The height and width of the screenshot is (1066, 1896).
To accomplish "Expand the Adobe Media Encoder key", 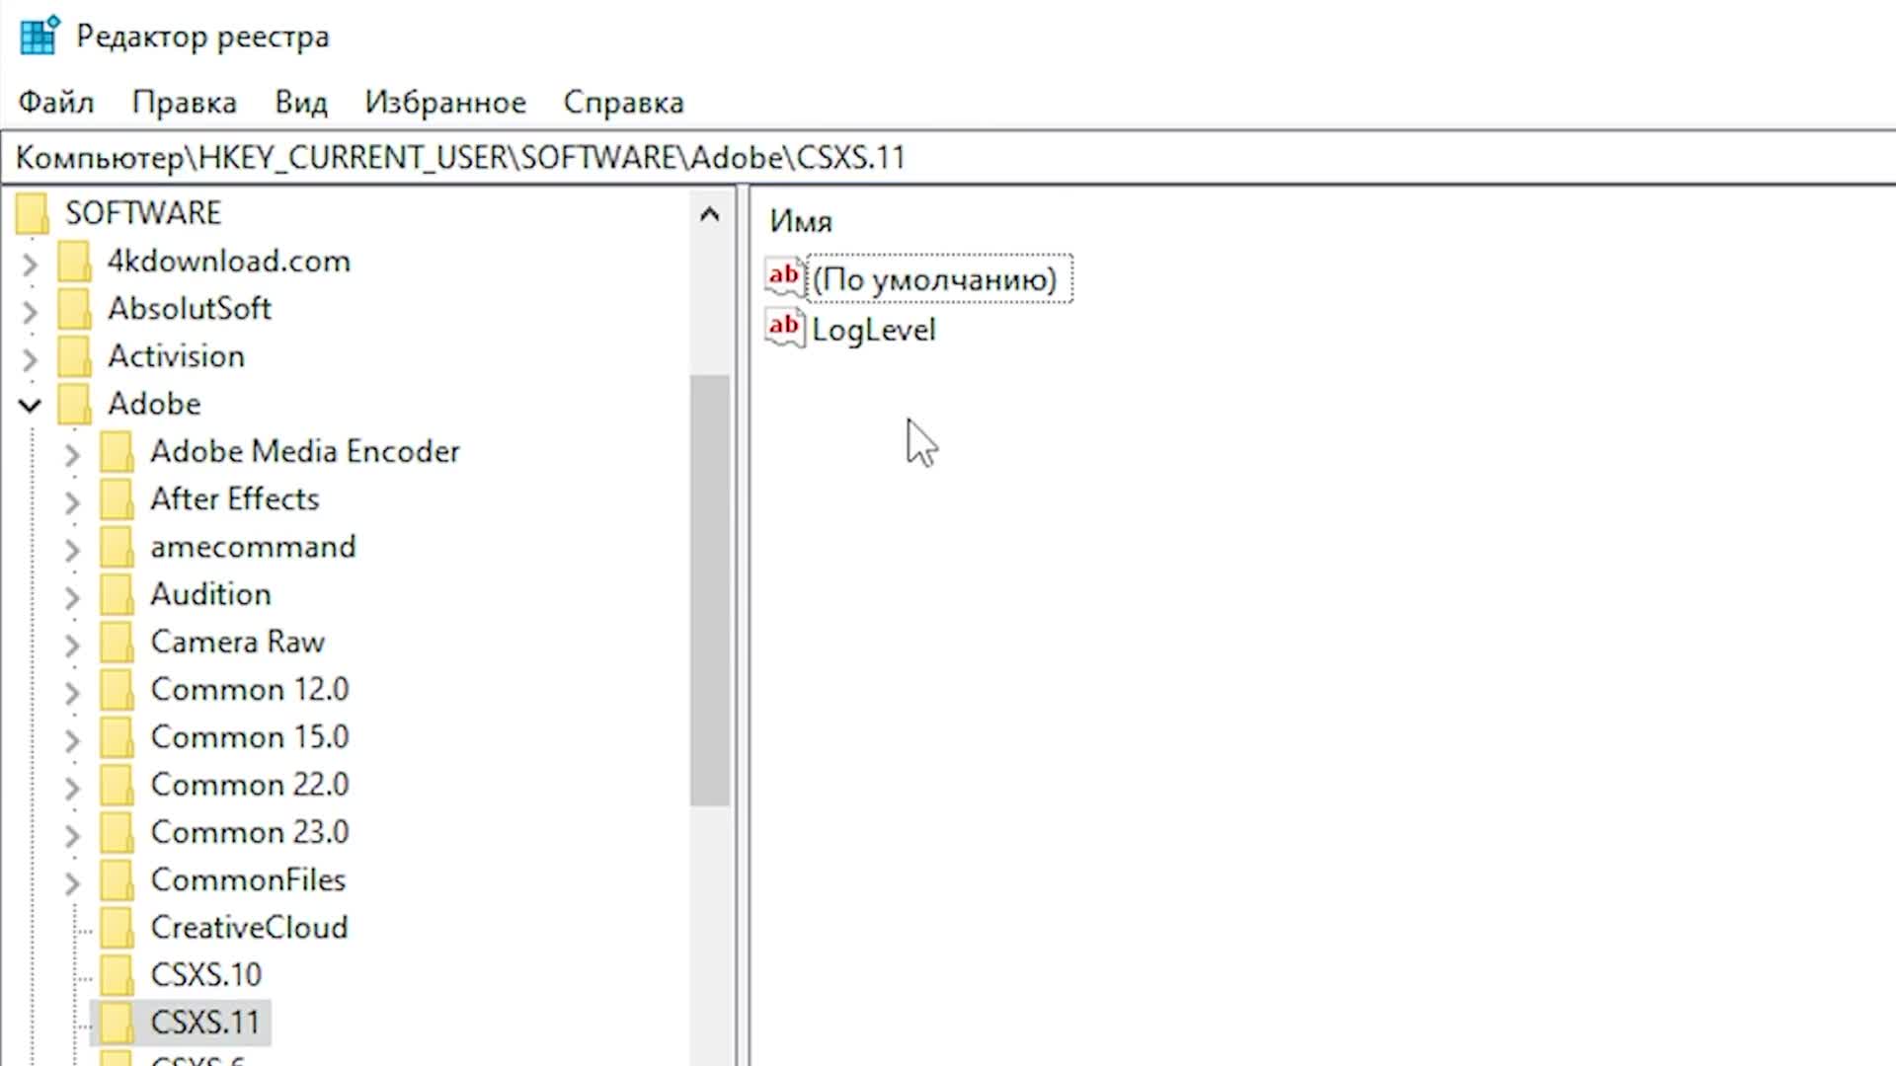I will pyautogui.click(x=72, y=454).
